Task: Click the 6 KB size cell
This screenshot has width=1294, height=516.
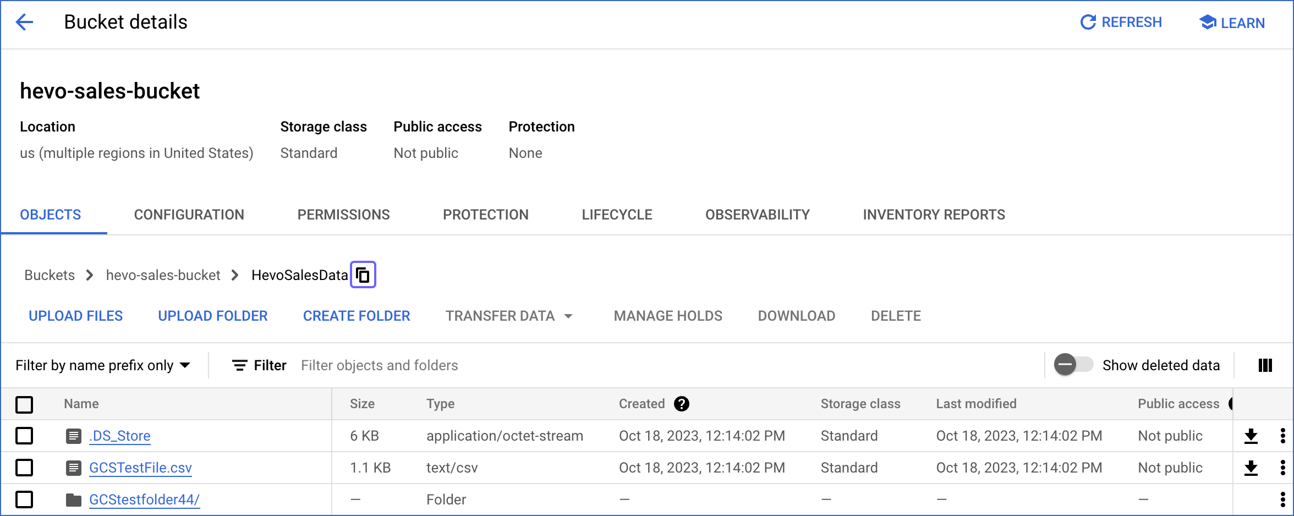Action: pos(364,436)
